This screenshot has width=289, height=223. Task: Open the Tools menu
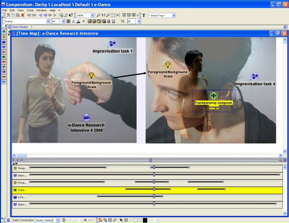[x=30, y=10]
